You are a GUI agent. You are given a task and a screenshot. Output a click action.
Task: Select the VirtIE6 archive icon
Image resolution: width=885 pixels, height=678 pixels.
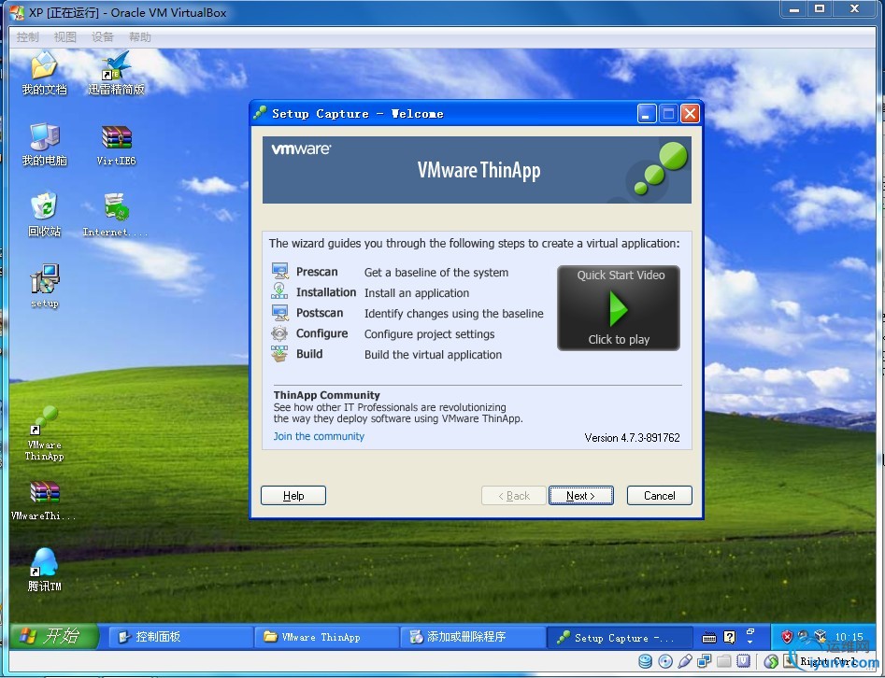(116, 145)
